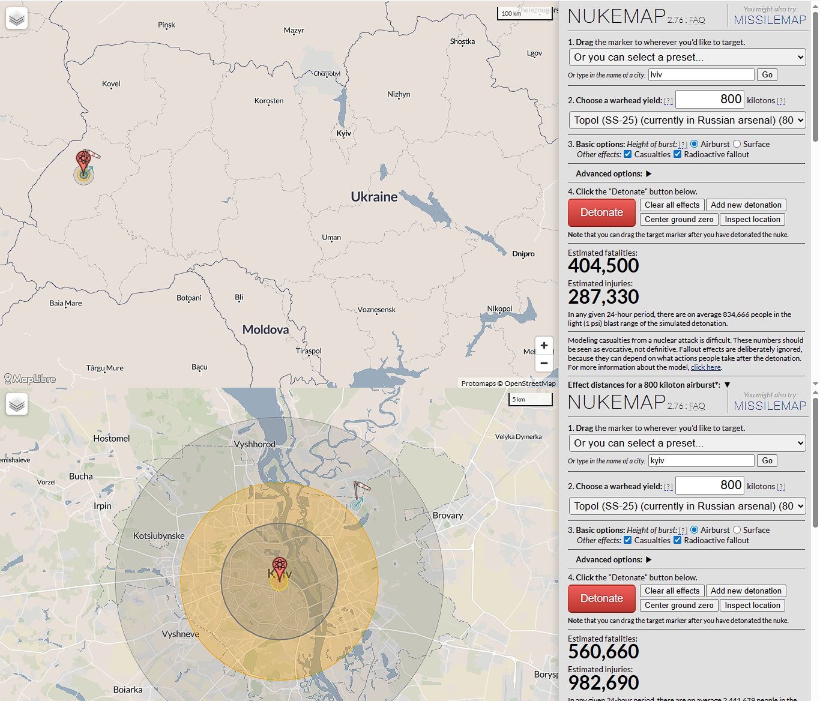Zoom in on the Ukraine map
Image resolution: width=820 pixels, height=701 pixels.
point(544,345)
